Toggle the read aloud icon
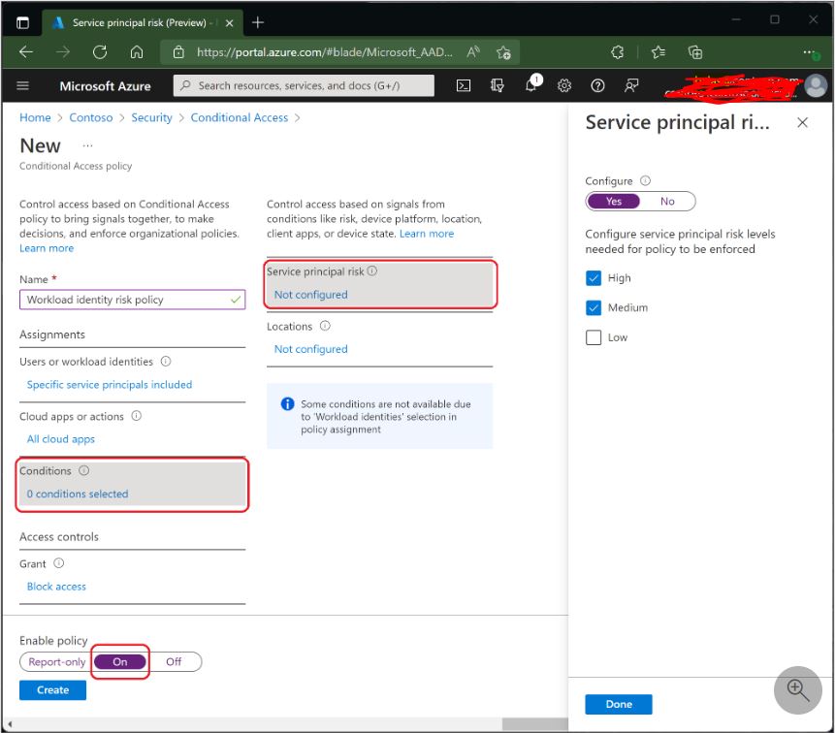Screen dimensions: 835x733 tap(473, 51)
